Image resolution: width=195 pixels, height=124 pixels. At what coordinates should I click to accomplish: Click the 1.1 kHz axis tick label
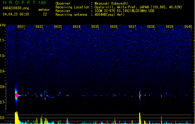pyautogui.click(x=2, y=40)
